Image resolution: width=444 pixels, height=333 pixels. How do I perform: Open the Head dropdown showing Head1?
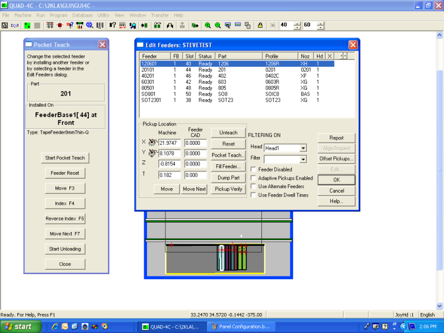pyautogui.click(x=303, y=148)
